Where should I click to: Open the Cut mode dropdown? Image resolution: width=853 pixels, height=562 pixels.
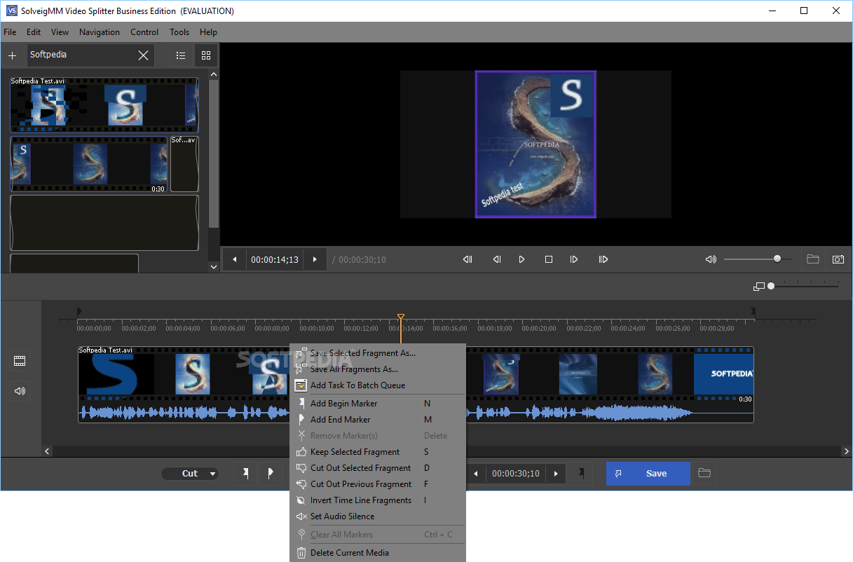[x=190, y=474]
